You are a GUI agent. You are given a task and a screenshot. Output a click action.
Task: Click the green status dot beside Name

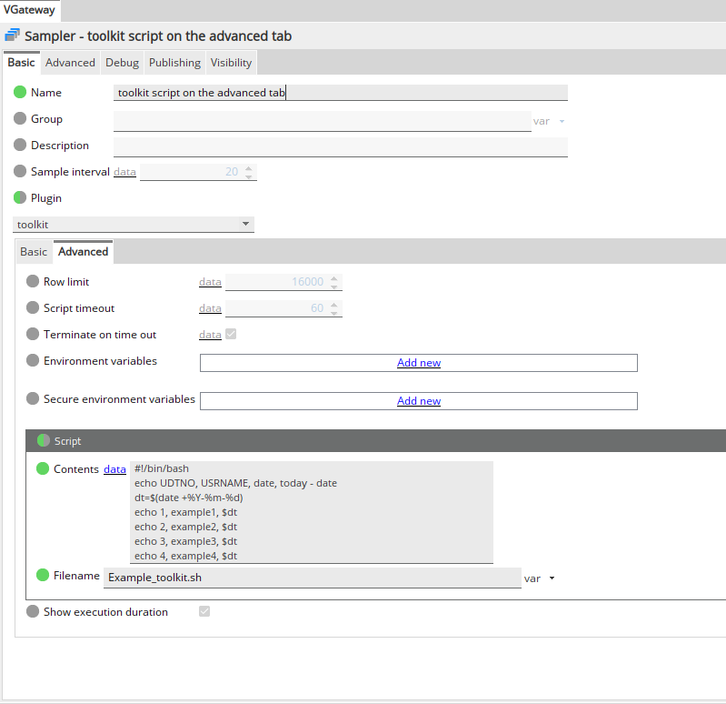coord(20,93)
